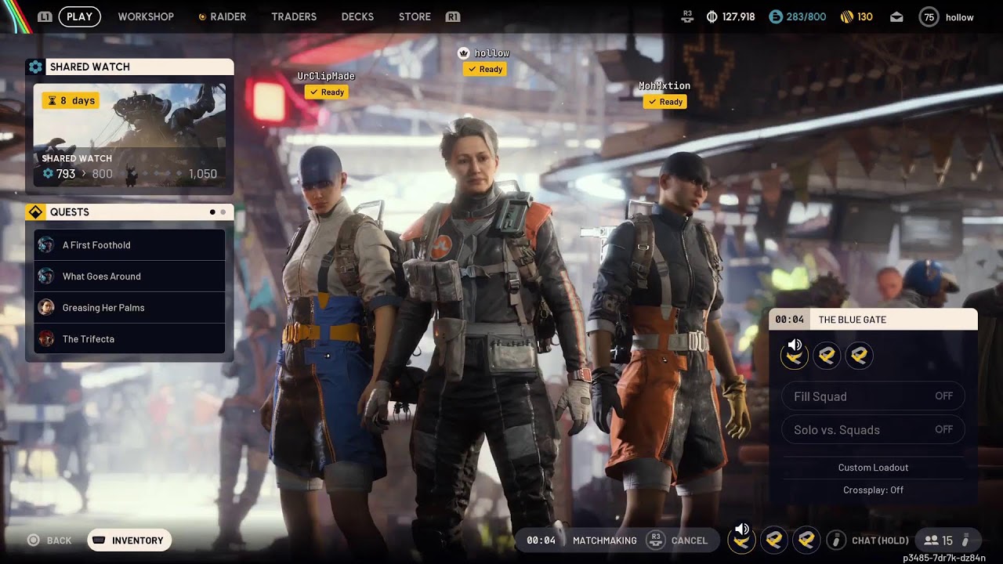Open the DECKS tab

[357, 16]
